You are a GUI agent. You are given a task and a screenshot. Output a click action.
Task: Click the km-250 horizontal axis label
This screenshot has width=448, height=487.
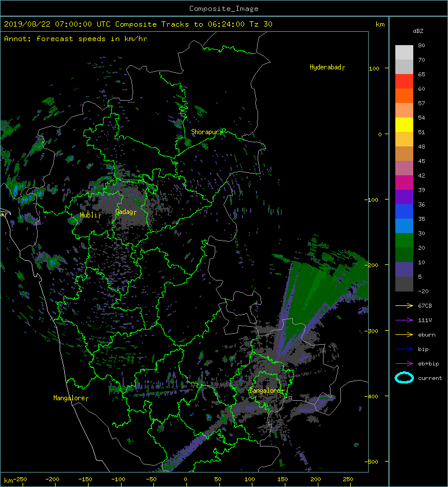click(x=16, y=480)
